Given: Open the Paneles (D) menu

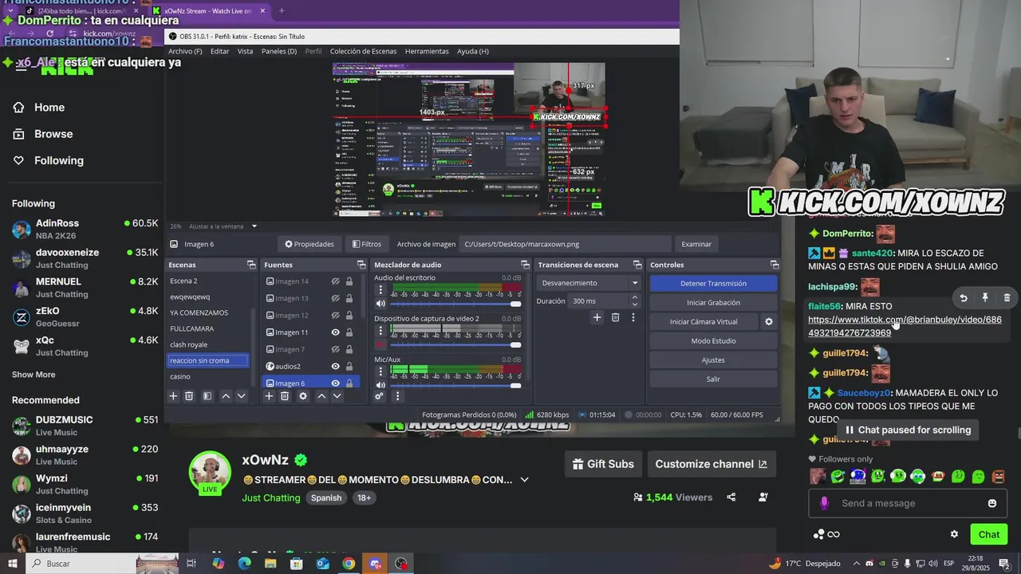Looking at the screenshot, I should pyautogui.click(x=279, y=51).
